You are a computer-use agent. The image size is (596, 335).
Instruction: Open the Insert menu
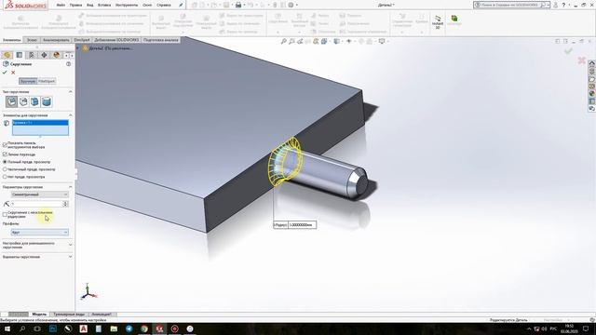click(x=104, y=5)
